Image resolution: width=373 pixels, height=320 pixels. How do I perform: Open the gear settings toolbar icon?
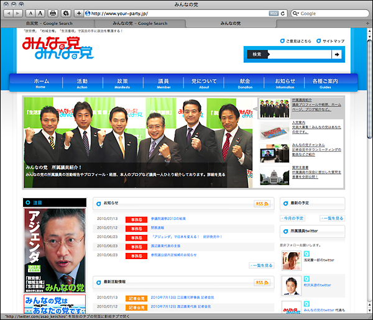(x=65, y=13)
